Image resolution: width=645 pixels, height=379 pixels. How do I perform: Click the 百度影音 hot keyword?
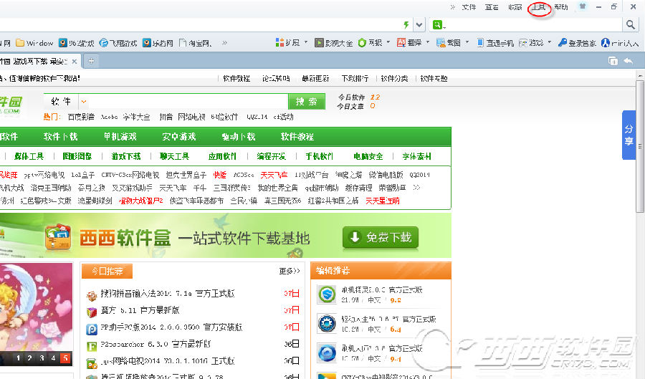pyautogui.click(x=81, y=117)
